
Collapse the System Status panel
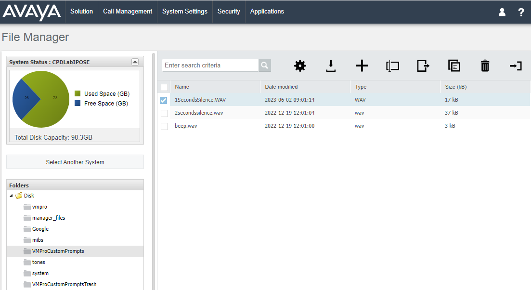[135, 62]
